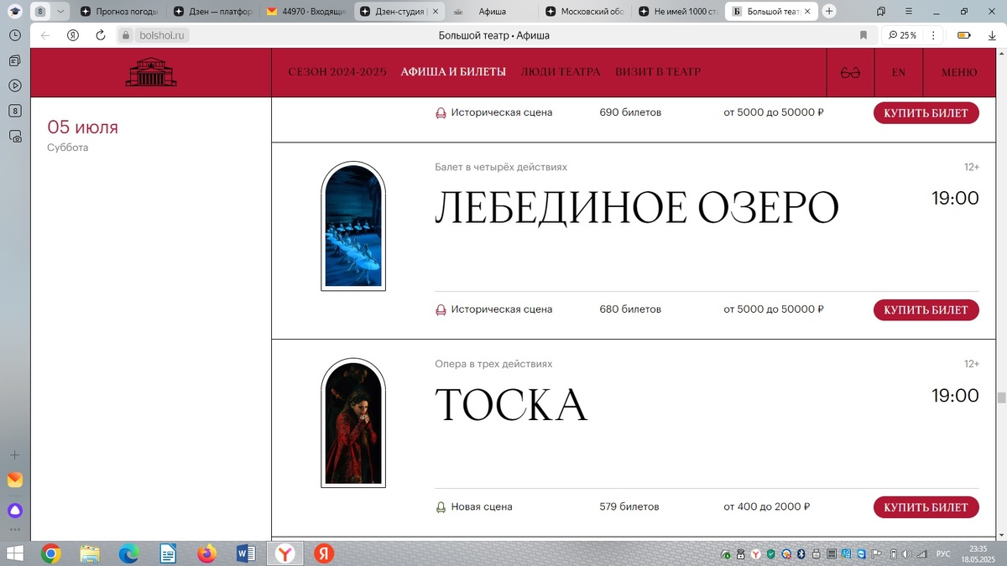Click the page vertical scrollbar thumb
Viewport: 1007px width, 566px height.
1000,398
